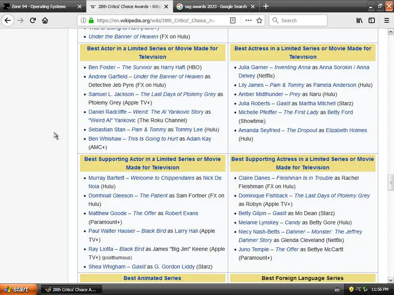Open the Firefox hamburger menu

pos(386,21)
